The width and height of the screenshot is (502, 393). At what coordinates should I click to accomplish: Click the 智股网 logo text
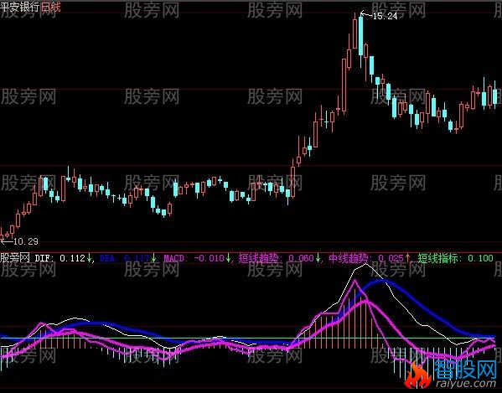tap(466, 369)
